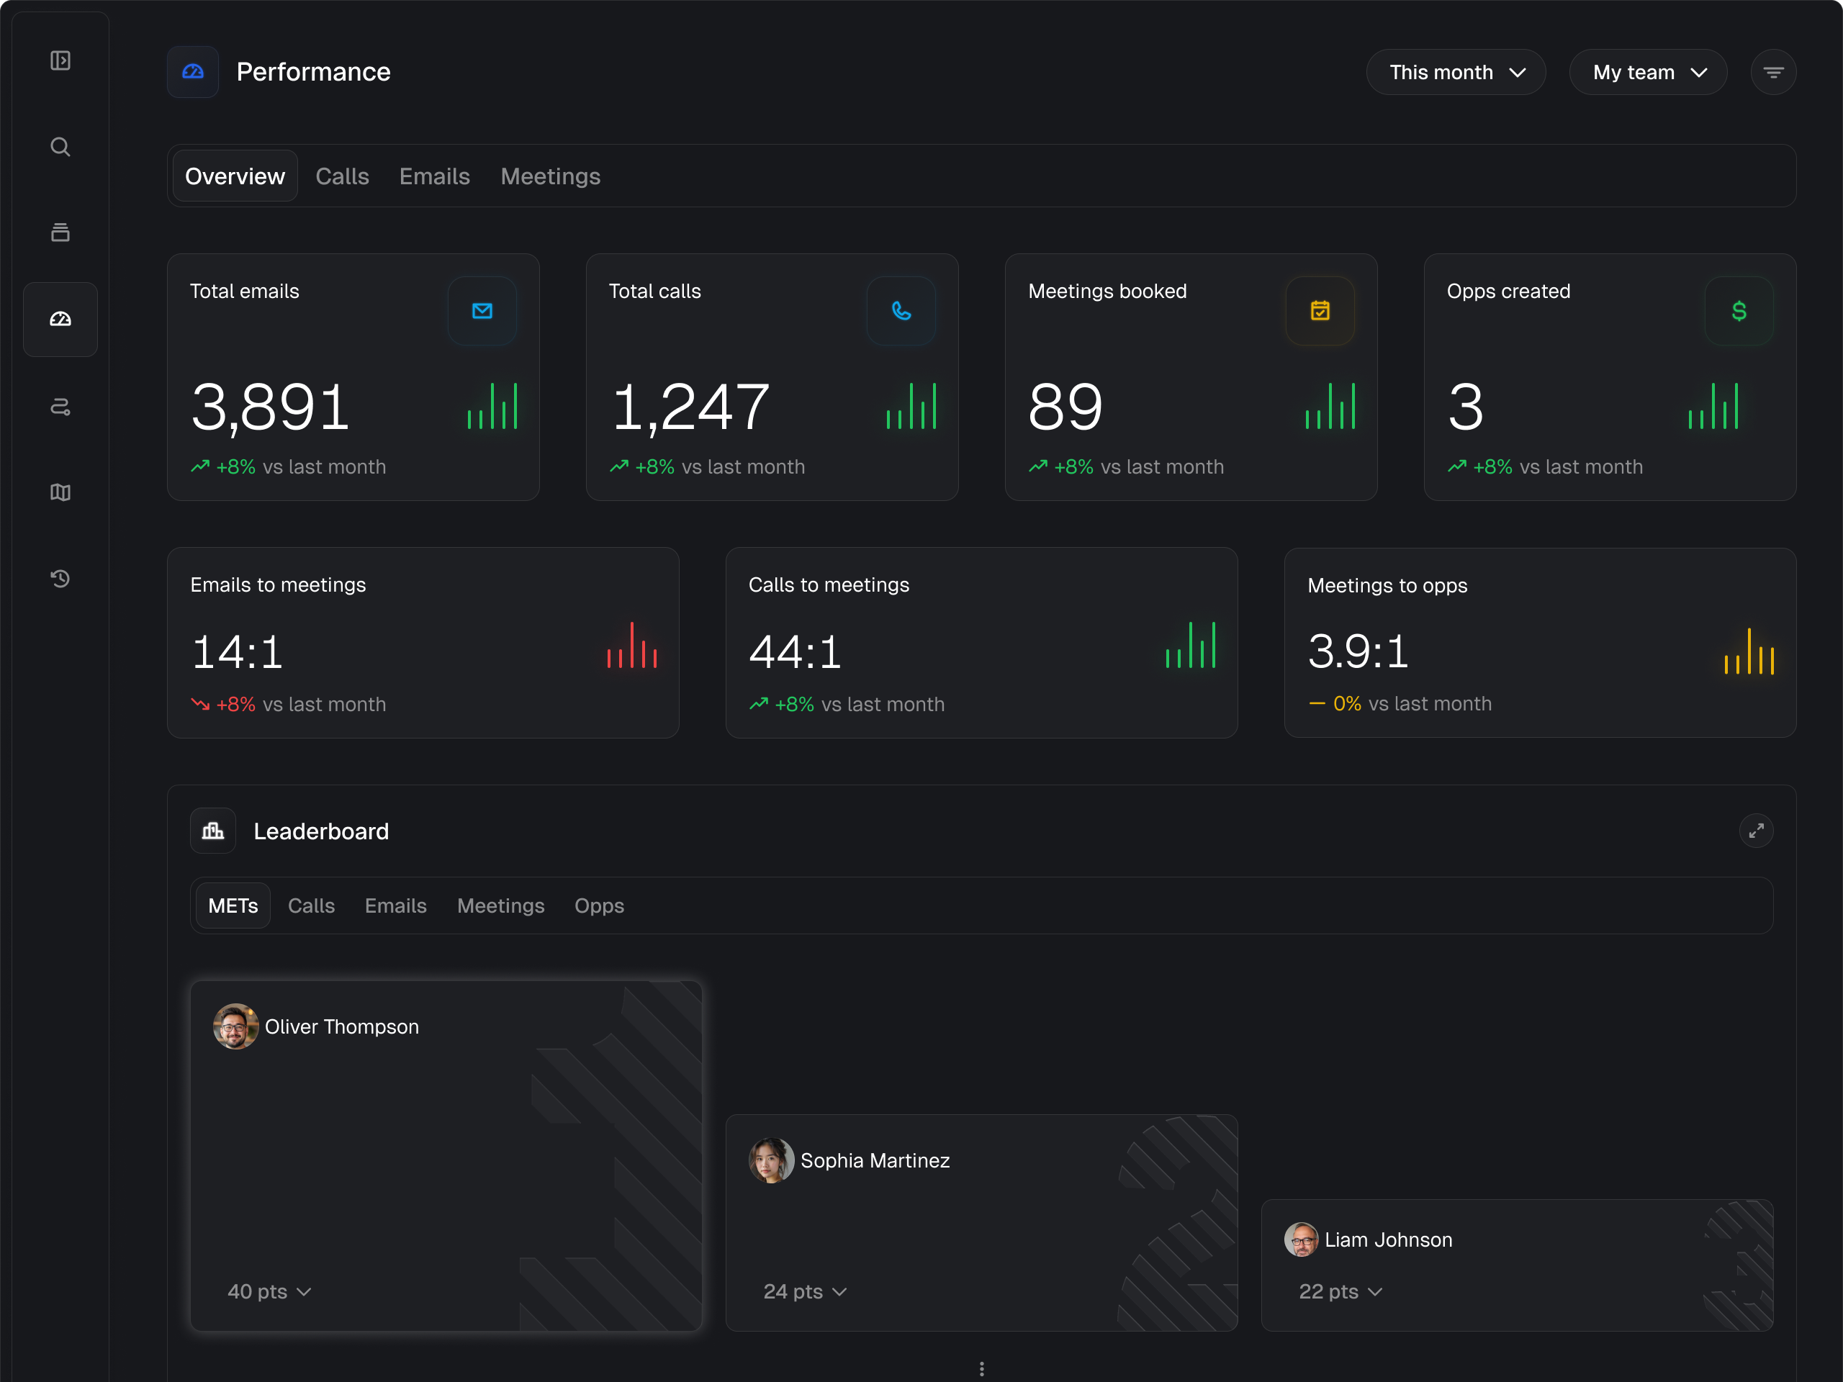Click the map sidebar icon
The width and height of the screenshot is (1843, 1382).
tap(60, 492)
